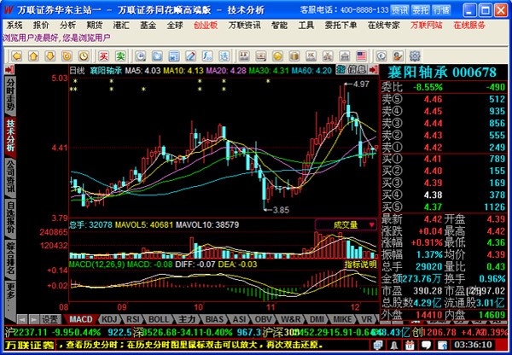Image resolution: width=512 pixels, height=355 pixels.
Task: Click the 委托 button in title bar
Action: click(421, 10)
